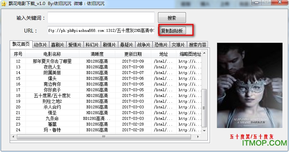This screenshot has height=152, width=289.
Task: Click the horizontal scrollbar left arrow
Action: [13, 137]
